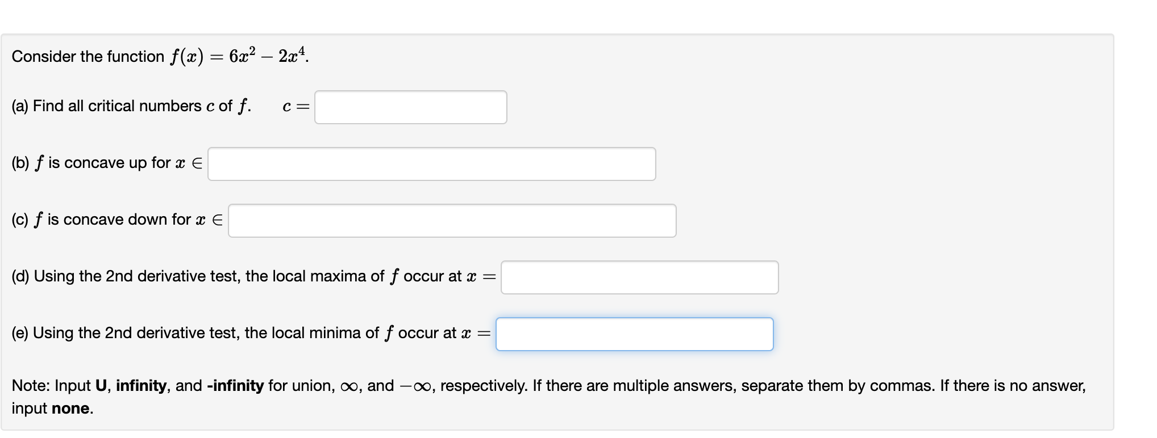Screen dimensions: 1157x438
Task: Click the critical numbers c input field
Action: pos(411,107)
